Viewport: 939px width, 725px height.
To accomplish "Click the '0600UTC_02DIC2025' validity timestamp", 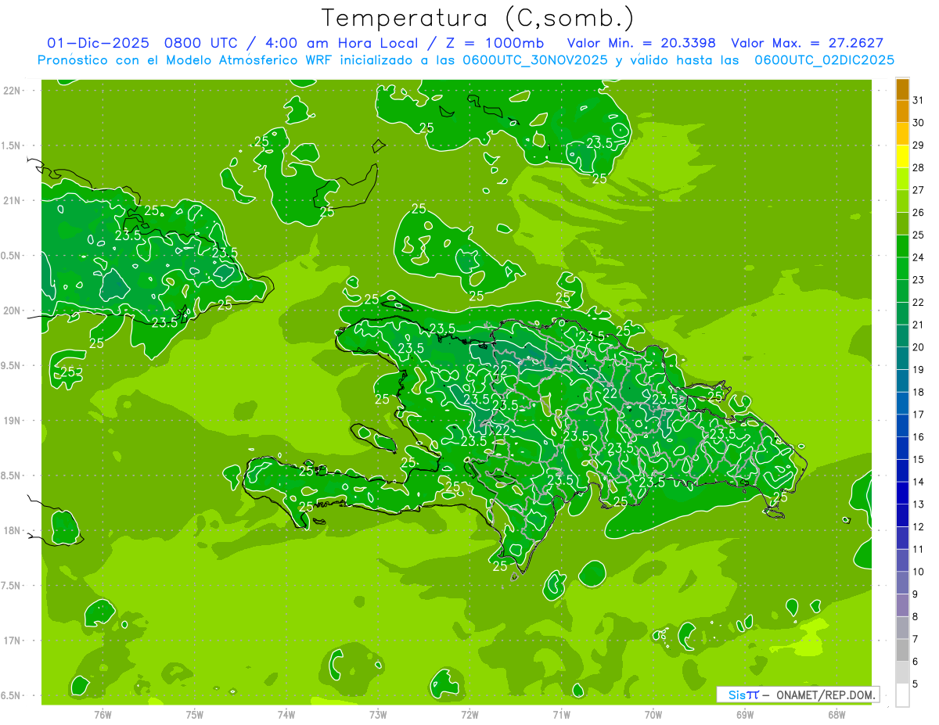I will (824, 60).
